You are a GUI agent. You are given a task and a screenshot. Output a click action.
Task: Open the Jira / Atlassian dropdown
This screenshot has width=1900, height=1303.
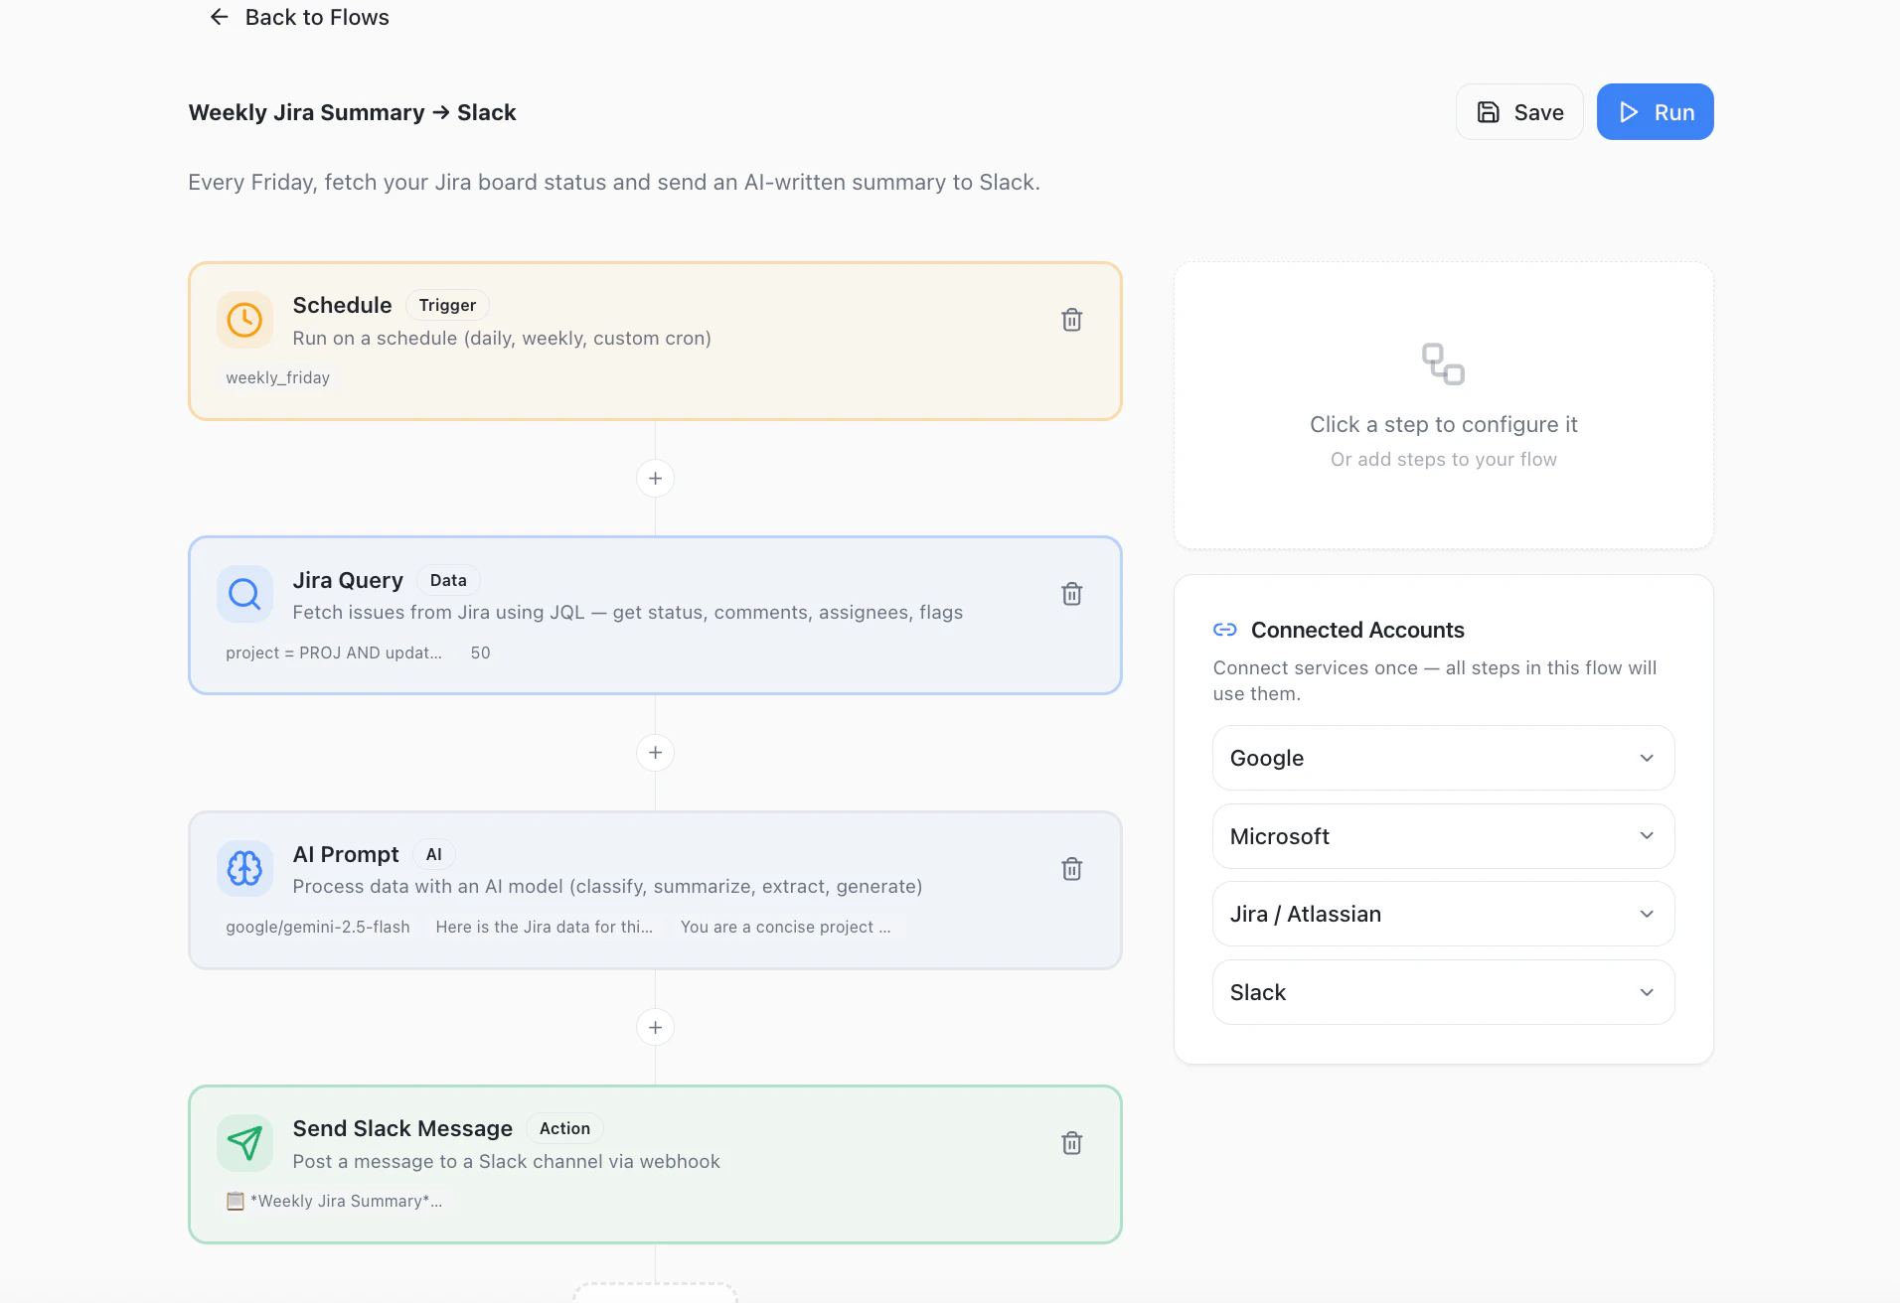tap(1443, 914)
